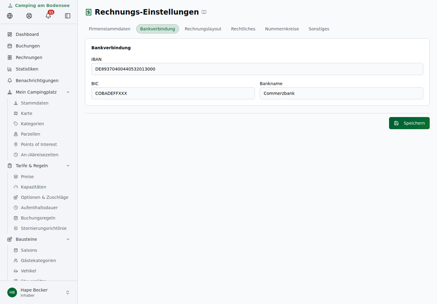Click the Stammdaten tent icon
This screenshot has width=437, height=304.
[x=16, y=103]
